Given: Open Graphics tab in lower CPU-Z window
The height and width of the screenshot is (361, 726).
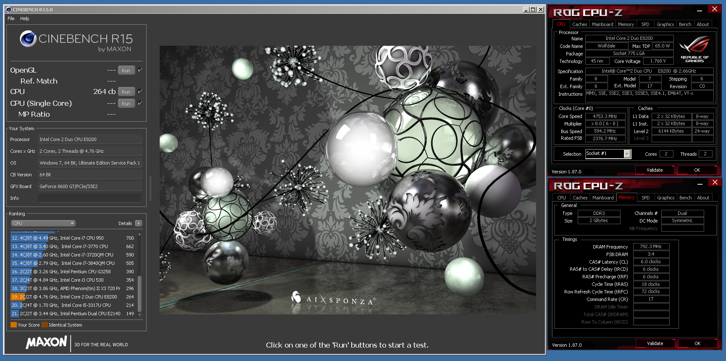Looking at the screenshot, I should [665, 198].
